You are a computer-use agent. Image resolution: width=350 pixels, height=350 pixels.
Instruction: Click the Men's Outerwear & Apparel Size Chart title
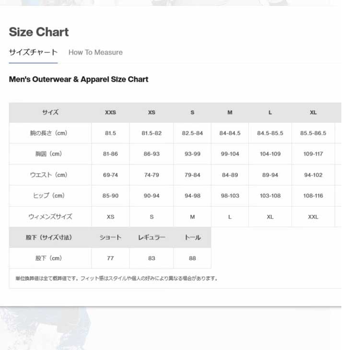(x=79, y=80)
